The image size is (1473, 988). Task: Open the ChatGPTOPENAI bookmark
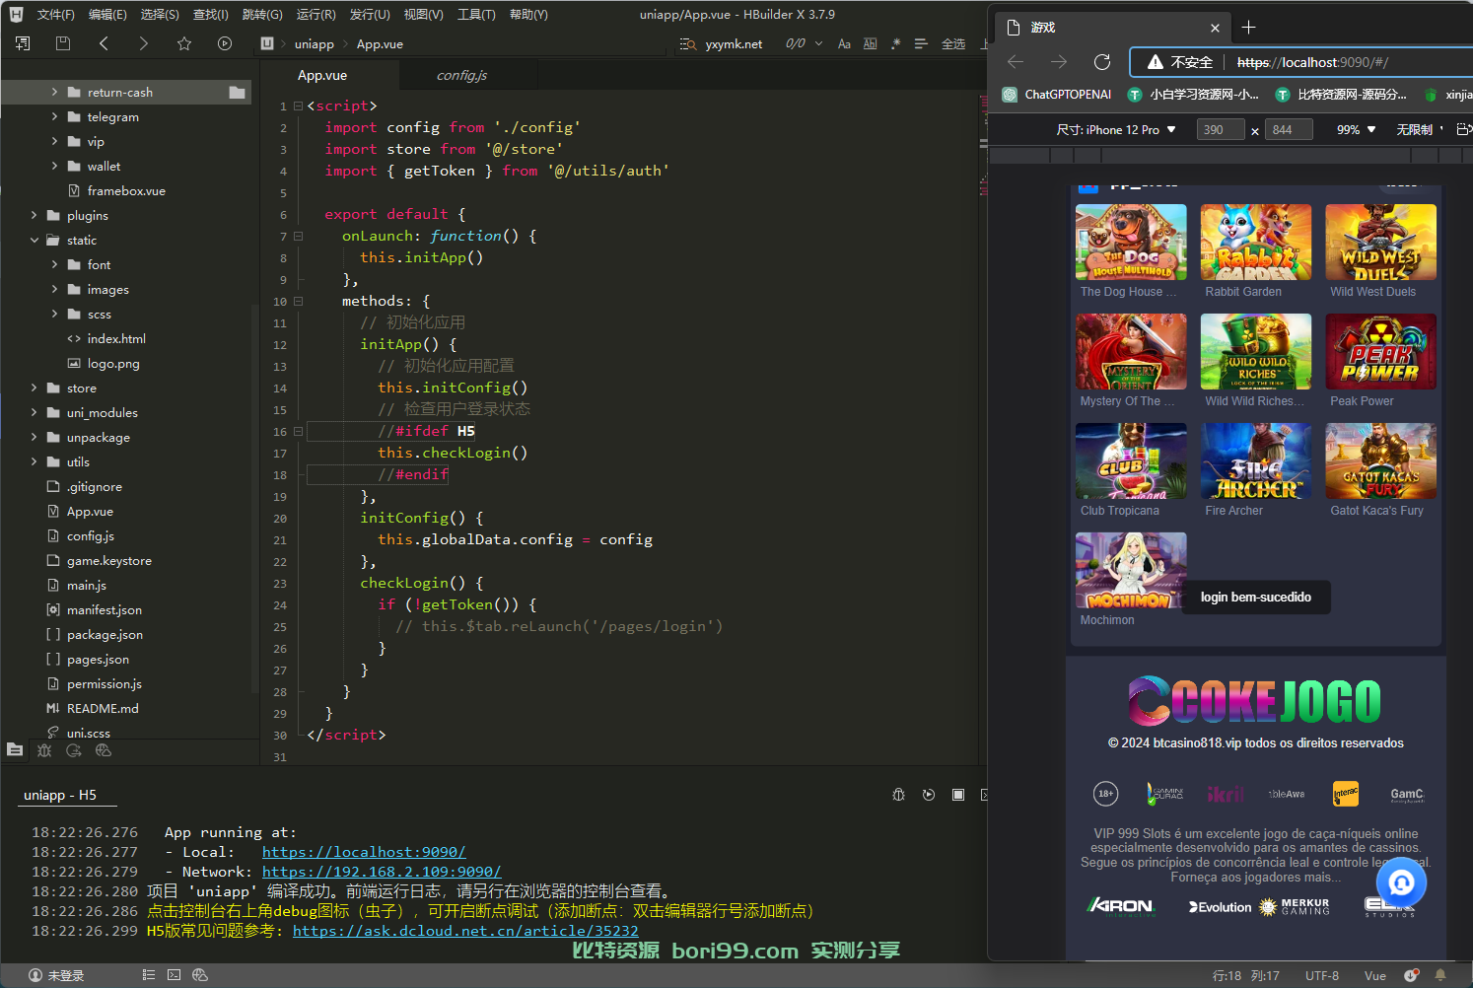(x=1057, y=95)
